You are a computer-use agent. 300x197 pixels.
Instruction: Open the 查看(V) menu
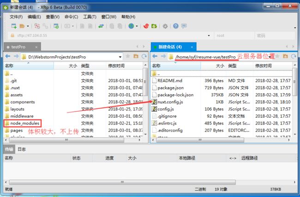[53, 17]
